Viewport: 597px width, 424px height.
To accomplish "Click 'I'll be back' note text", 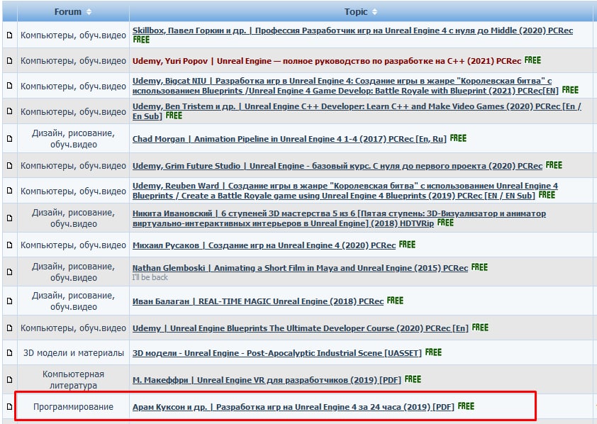I will point(150,277).
